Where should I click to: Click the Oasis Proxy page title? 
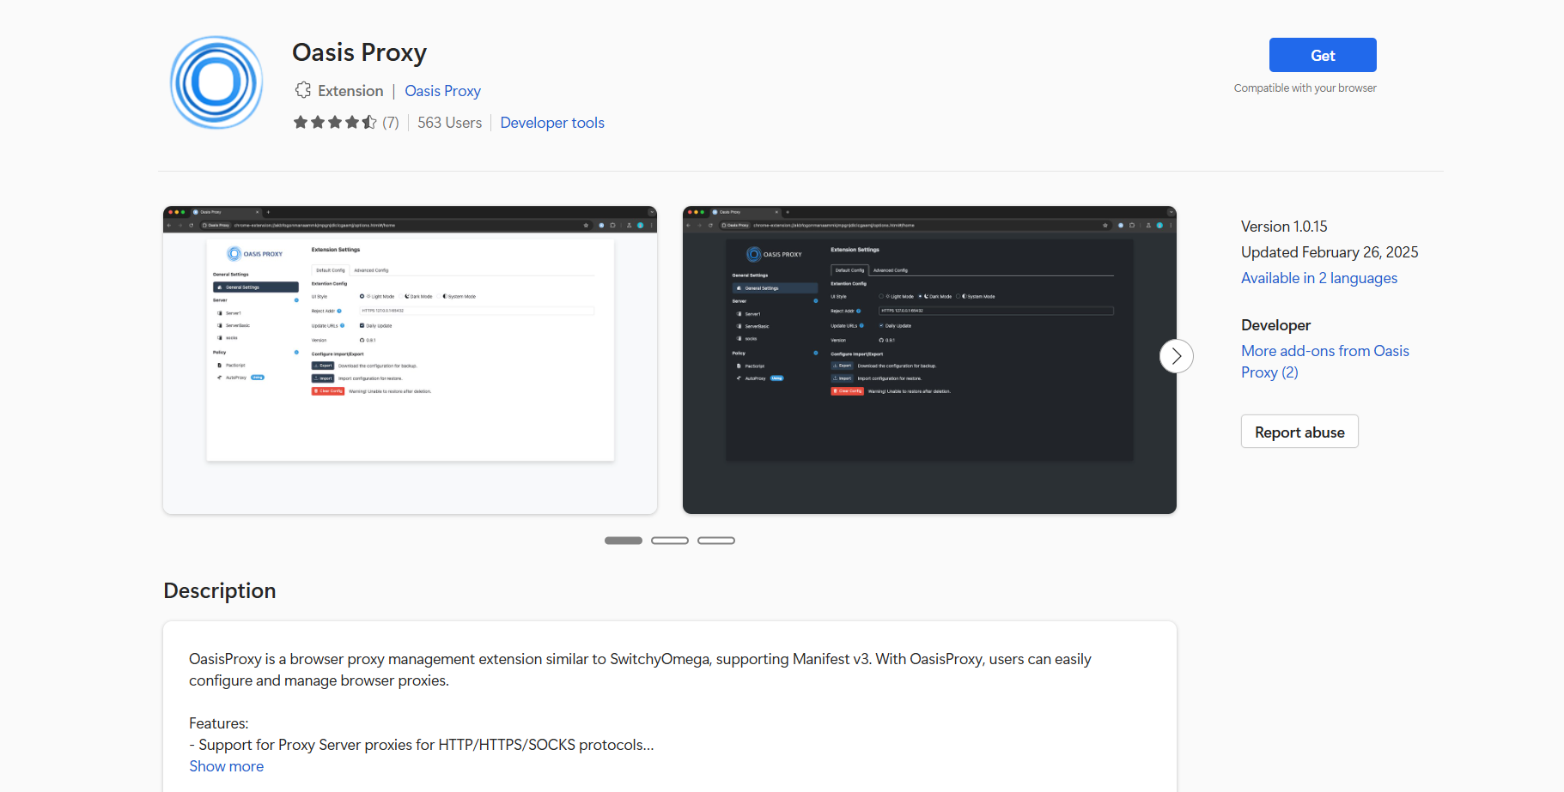click(x=359, y=52)
